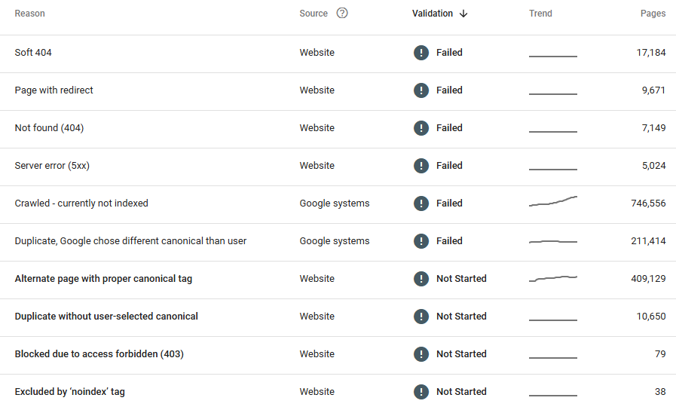Click Failed icon in Page with redirect row
Viewport: 676px width, 410px height.
(x=421, y=90)
